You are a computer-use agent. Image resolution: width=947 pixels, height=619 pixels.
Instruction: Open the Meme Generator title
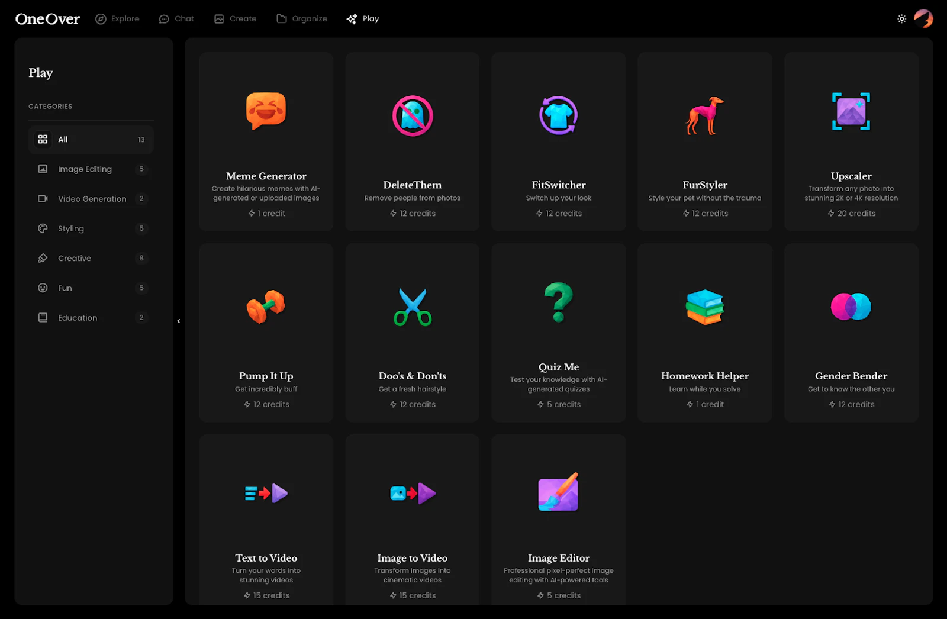(x=266, y=176)
